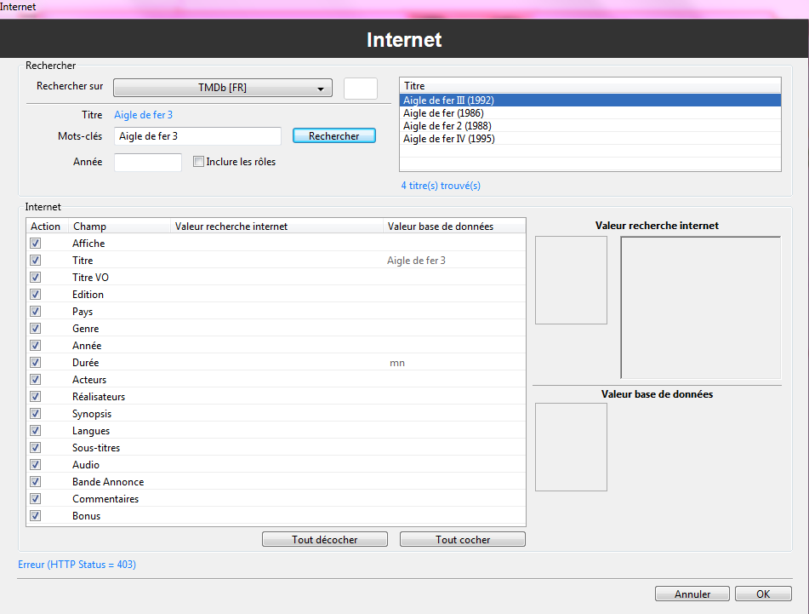Select Aigle de fer IV (1995) result
The width and height of the screenshot is (809, 614).
tap(448, 139)
